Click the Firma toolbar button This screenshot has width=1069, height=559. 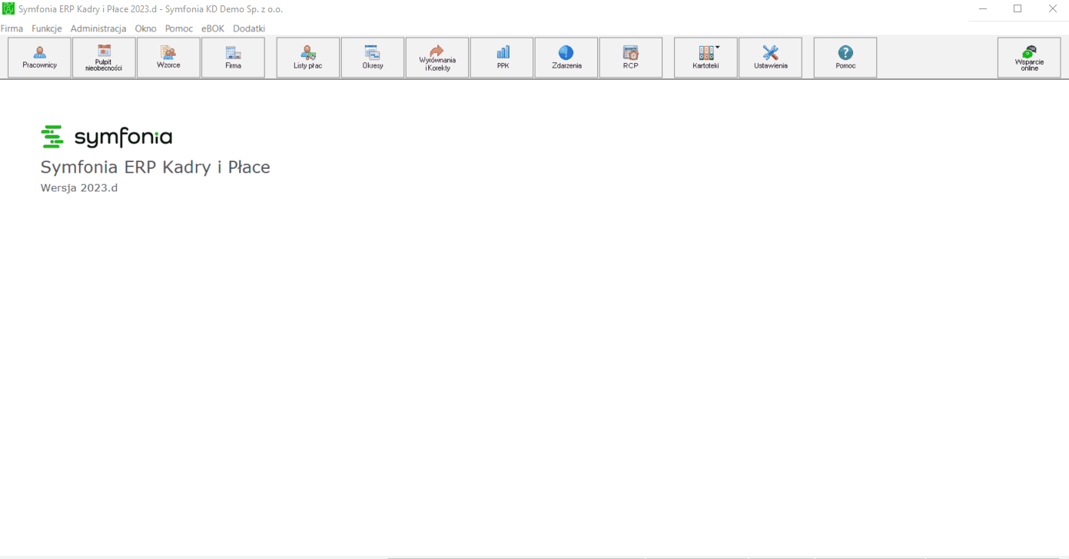pos(233,58)
